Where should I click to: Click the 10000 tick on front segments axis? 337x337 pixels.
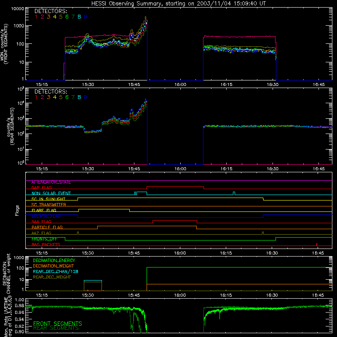18,9
